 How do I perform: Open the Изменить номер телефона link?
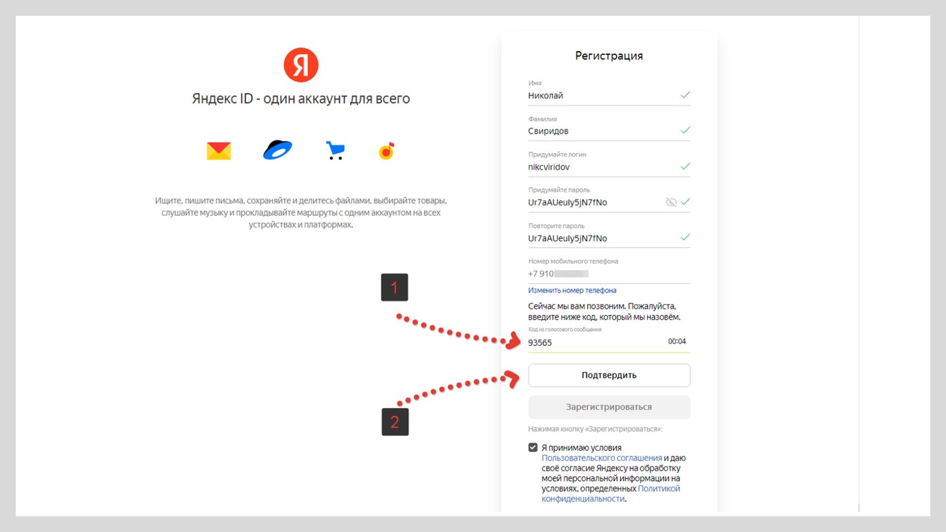click(x=572, y=291)
